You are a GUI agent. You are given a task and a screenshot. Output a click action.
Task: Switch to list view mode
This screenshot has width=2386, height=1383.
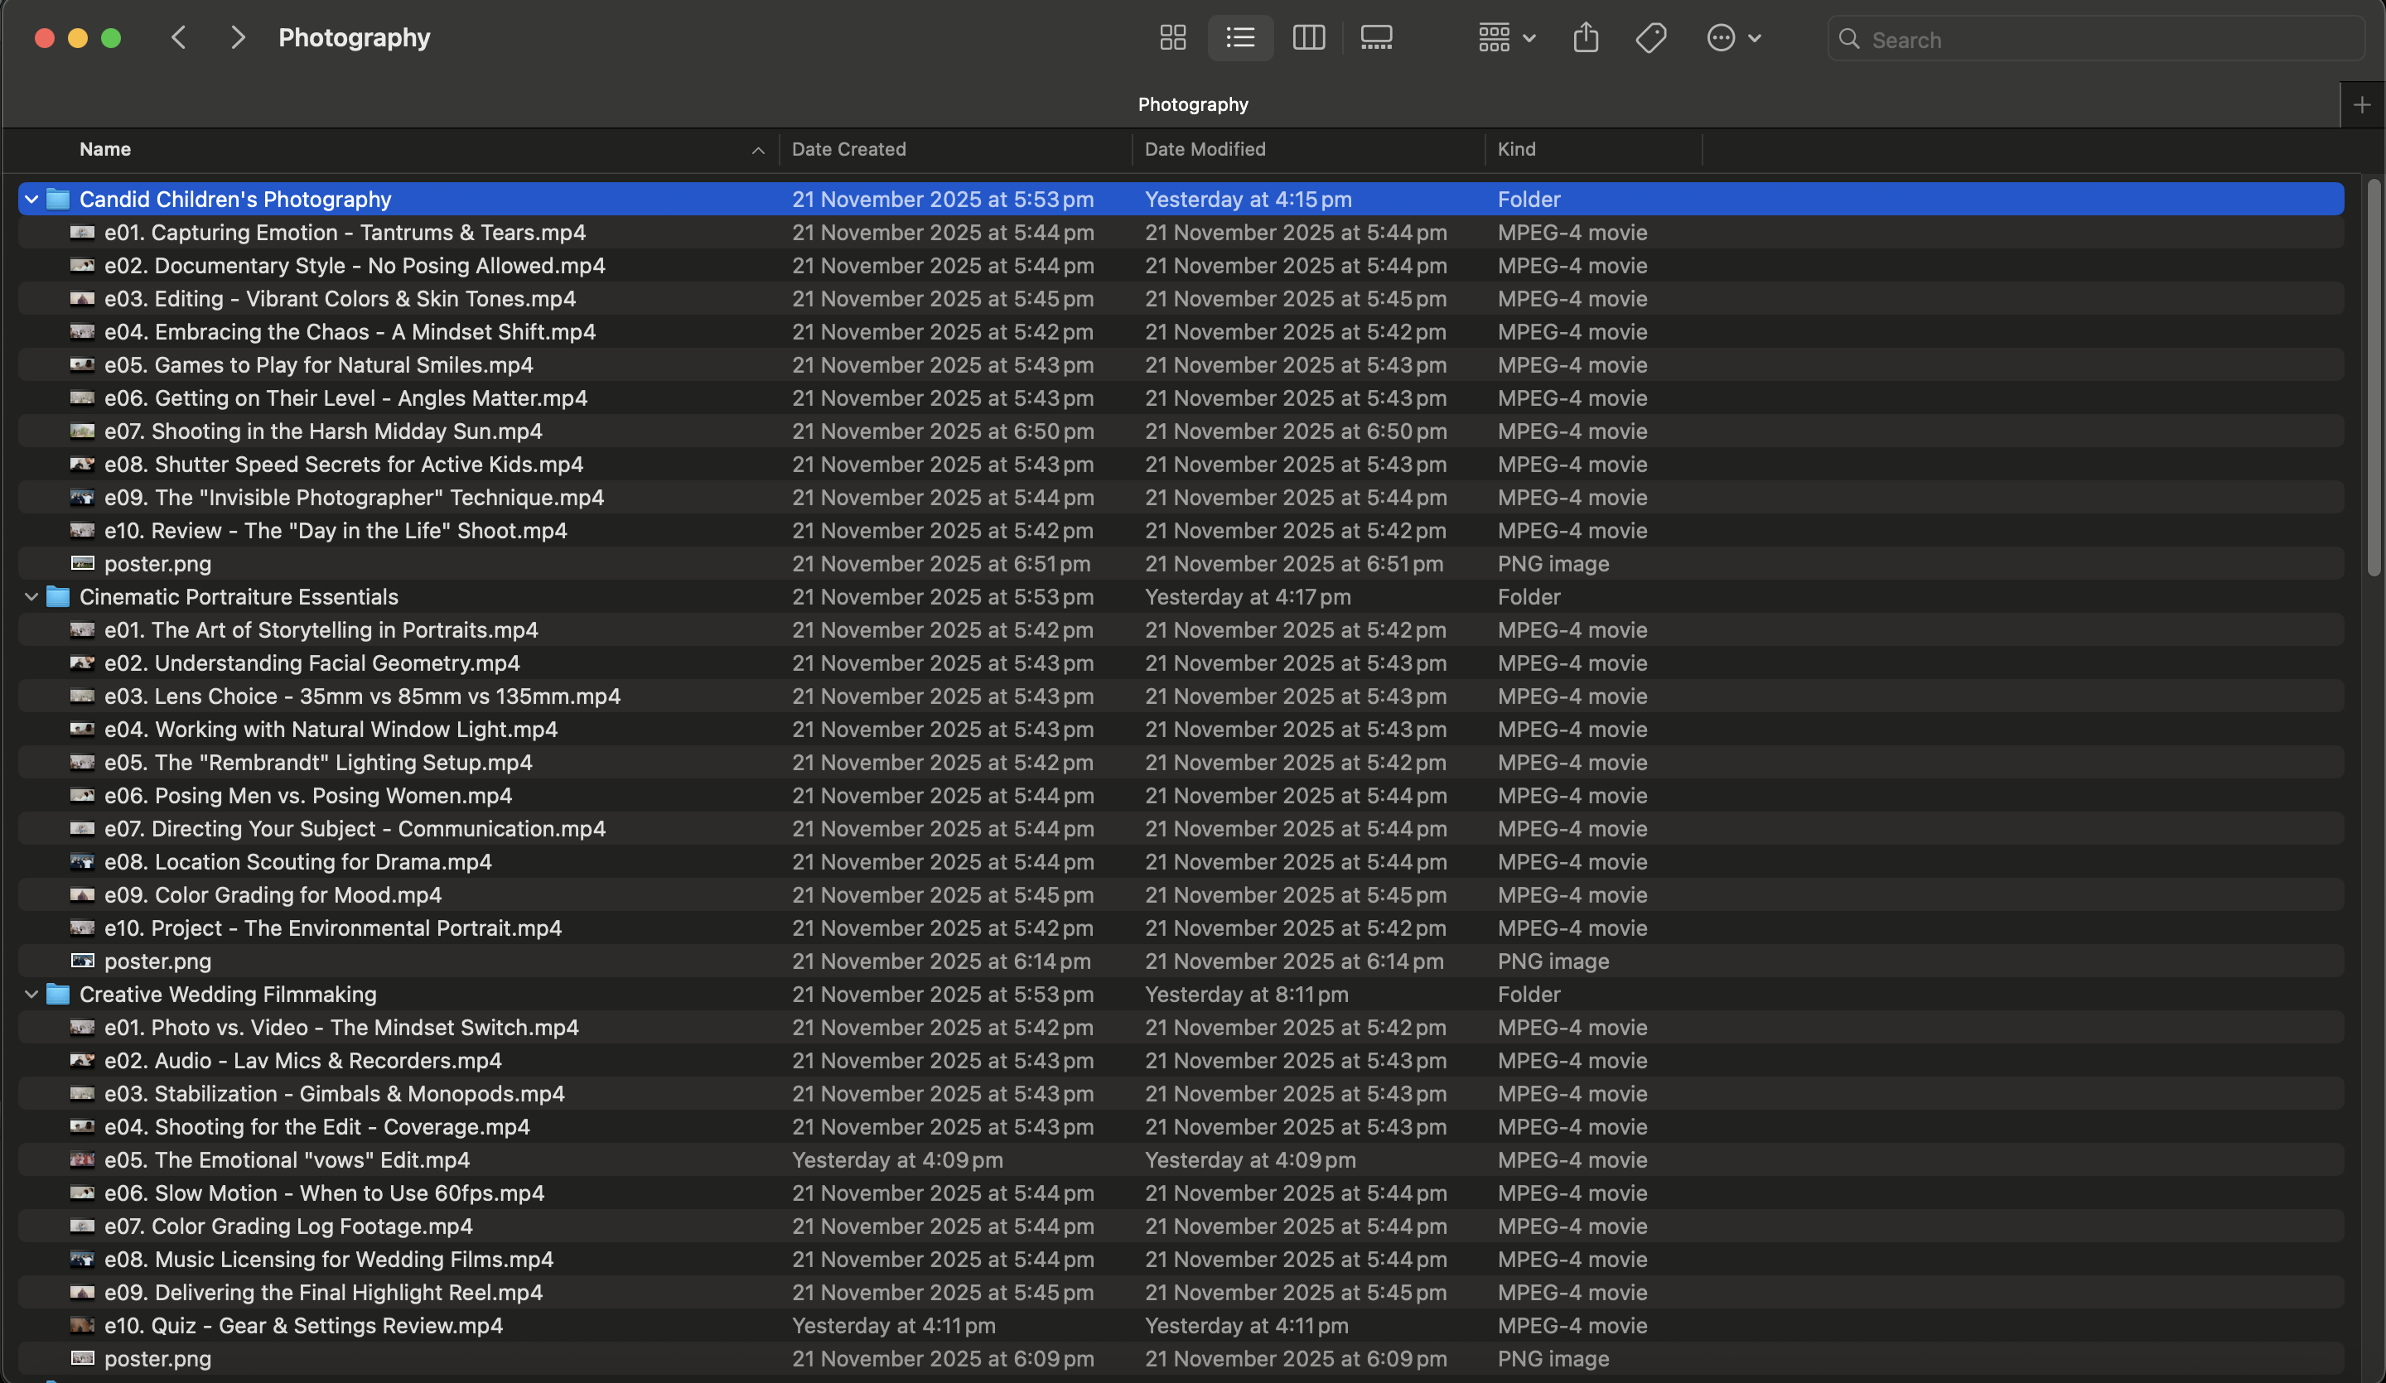pyautogui.click(x=1239, y=38)
